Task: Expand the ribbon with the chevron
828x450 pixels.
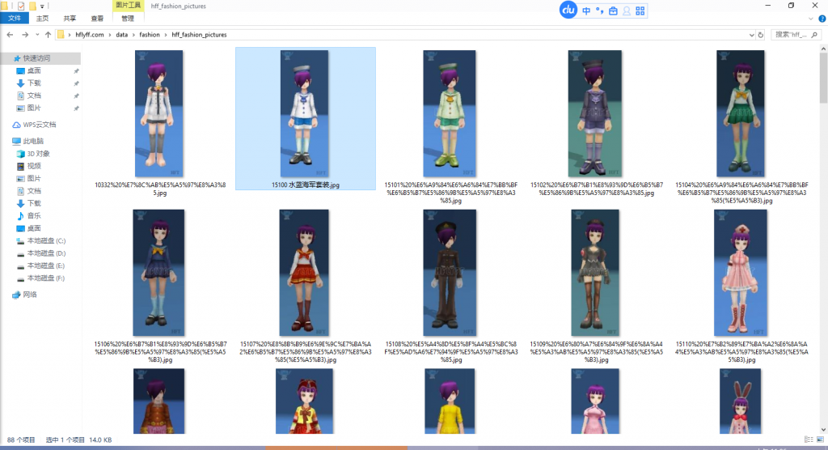Action: click(x=810, y=19)
